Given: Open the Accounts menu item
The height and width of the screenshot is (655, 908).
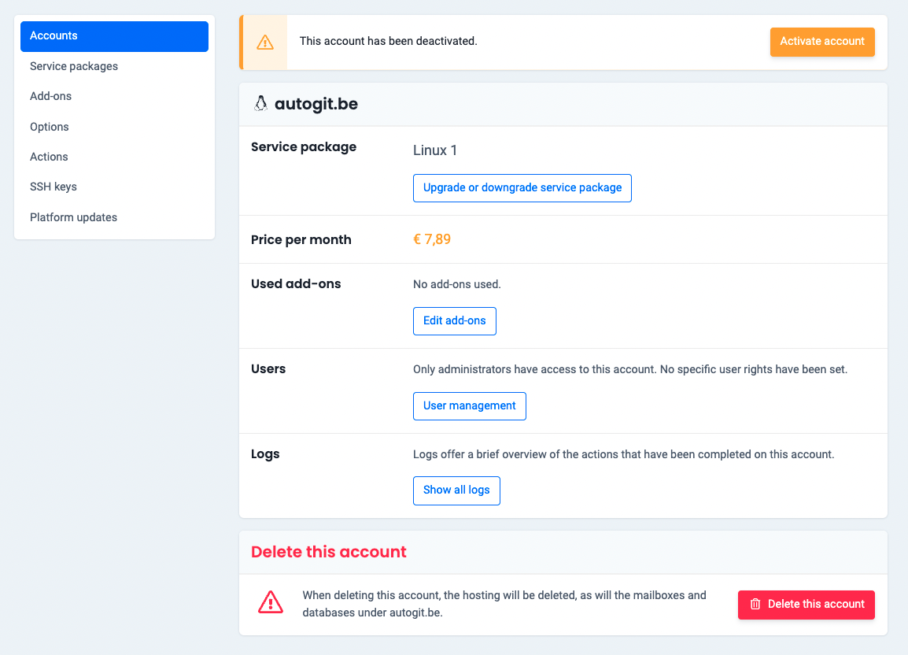Looking at the screenshot, I should point(114,36).
